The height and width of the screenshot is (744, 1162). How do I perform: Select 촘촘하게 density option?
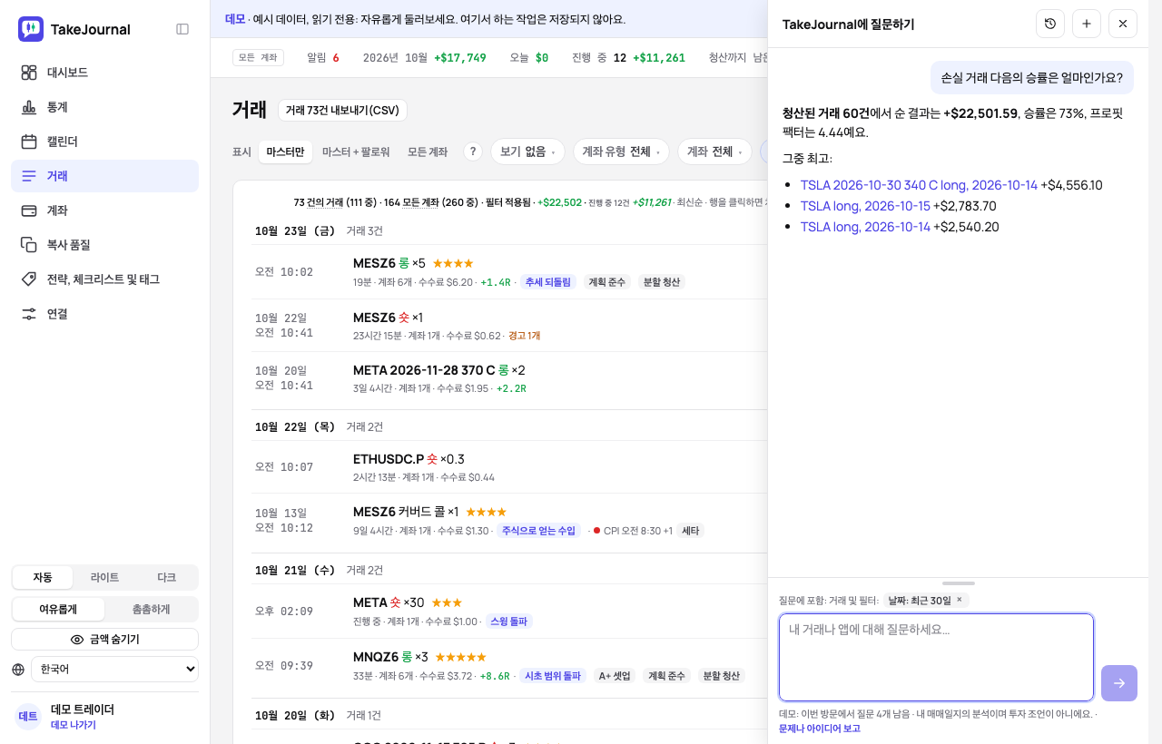(151, 610)
